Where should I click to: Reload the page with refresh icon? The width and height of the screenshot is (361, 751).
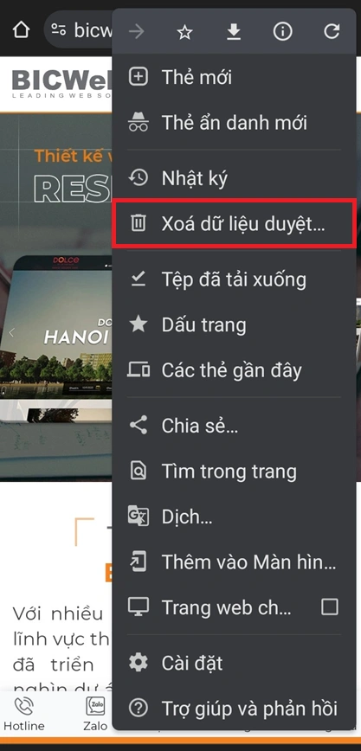[332, 32]
